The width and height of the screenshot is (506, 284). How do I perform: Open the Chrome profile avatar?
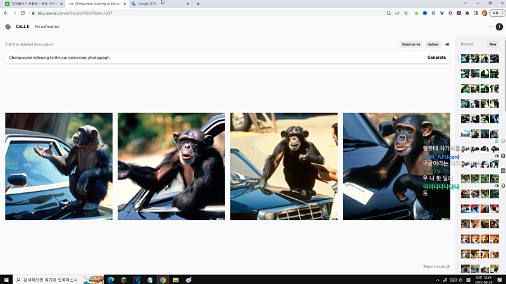(484, 13)
